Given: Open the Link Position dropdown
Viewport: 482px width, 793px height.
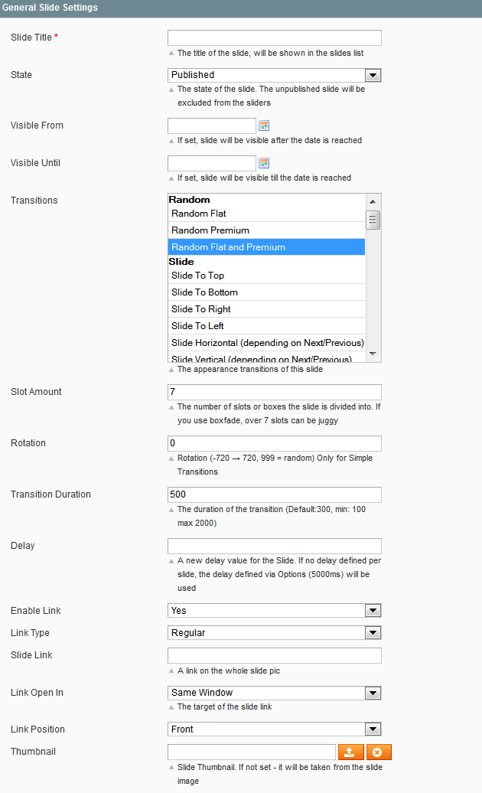Looking at the screenshot, I should click(275, 729).
